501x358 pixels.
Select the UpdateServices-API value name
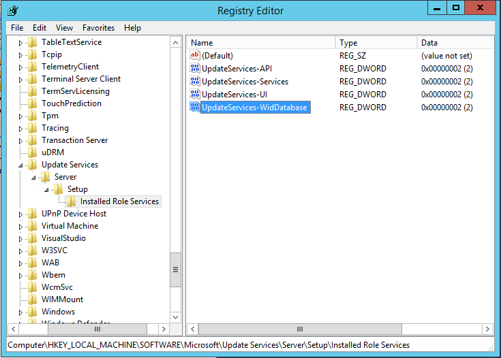pos(237,69)
